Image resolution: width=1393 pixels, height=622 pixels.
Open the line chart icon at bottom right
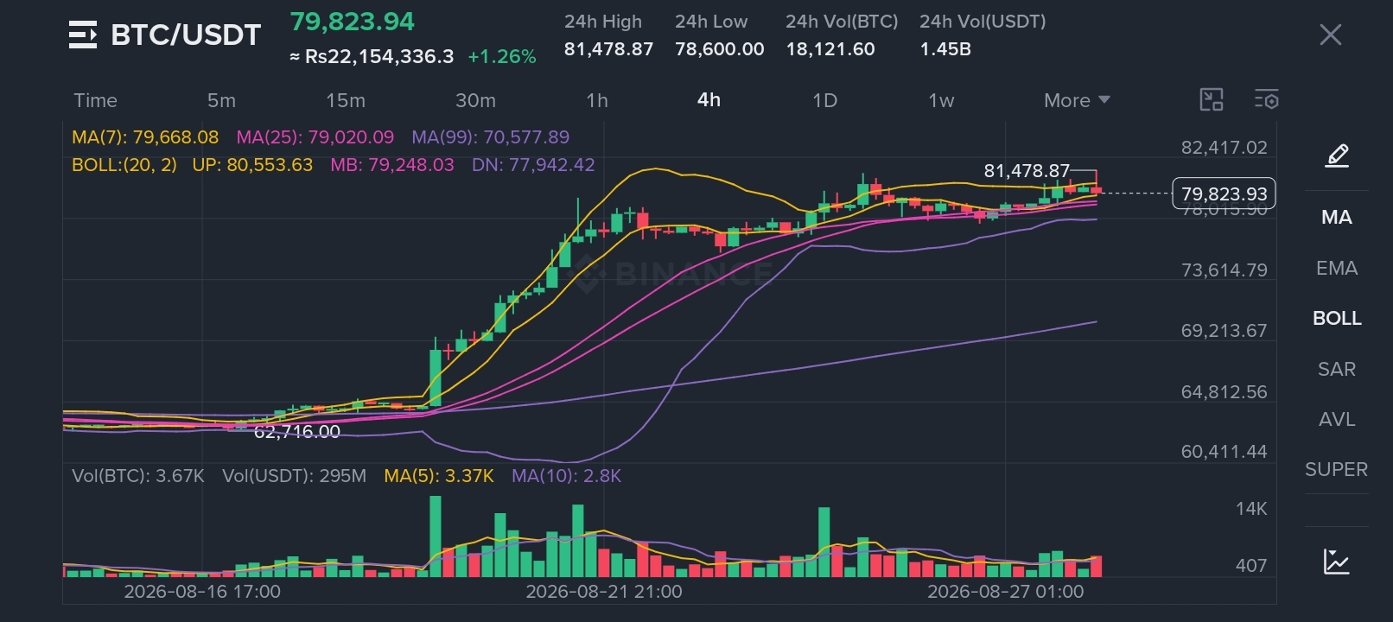pos(1337,562)
